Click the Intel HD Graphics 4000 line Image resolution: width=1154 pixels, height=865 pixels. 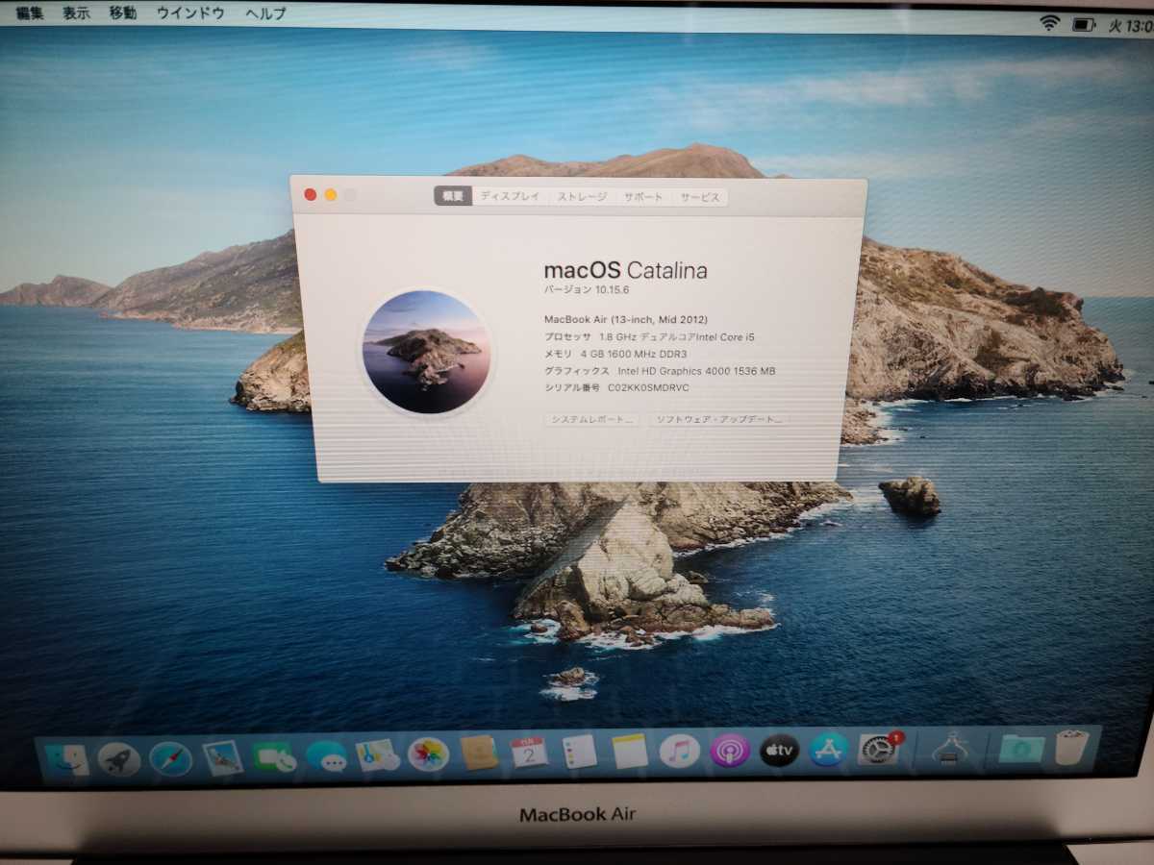point(660,370)
